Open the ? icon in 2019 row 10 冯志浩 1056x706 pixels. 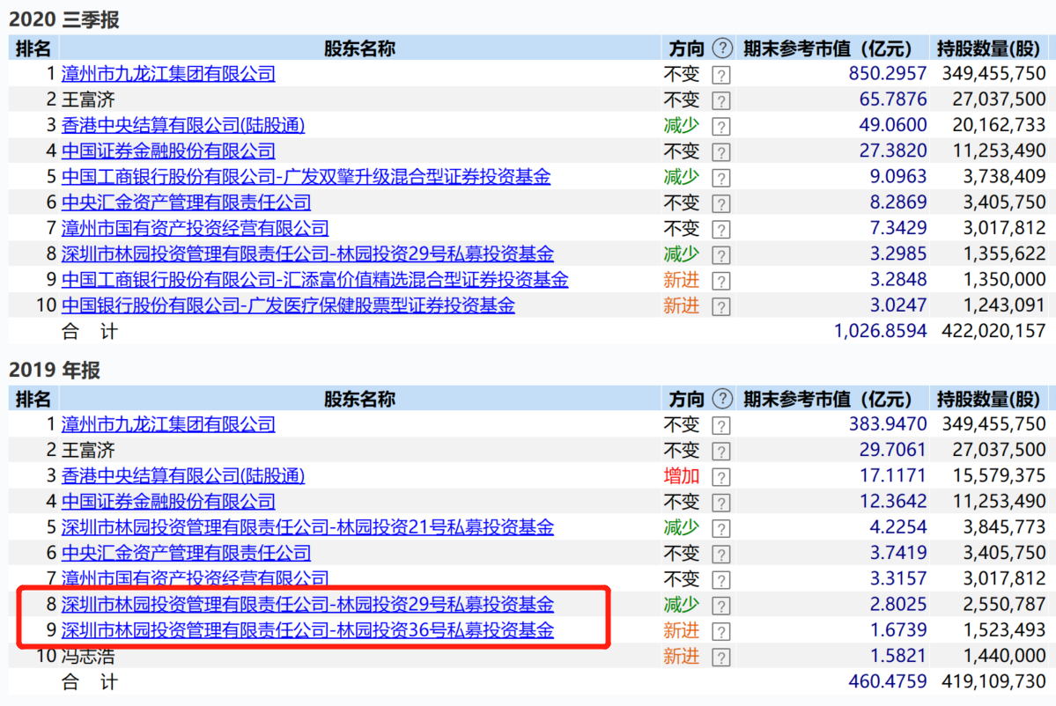click(720, 657)
